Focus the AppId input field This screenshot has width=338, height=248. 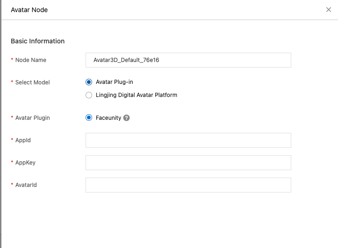point(188,140)
